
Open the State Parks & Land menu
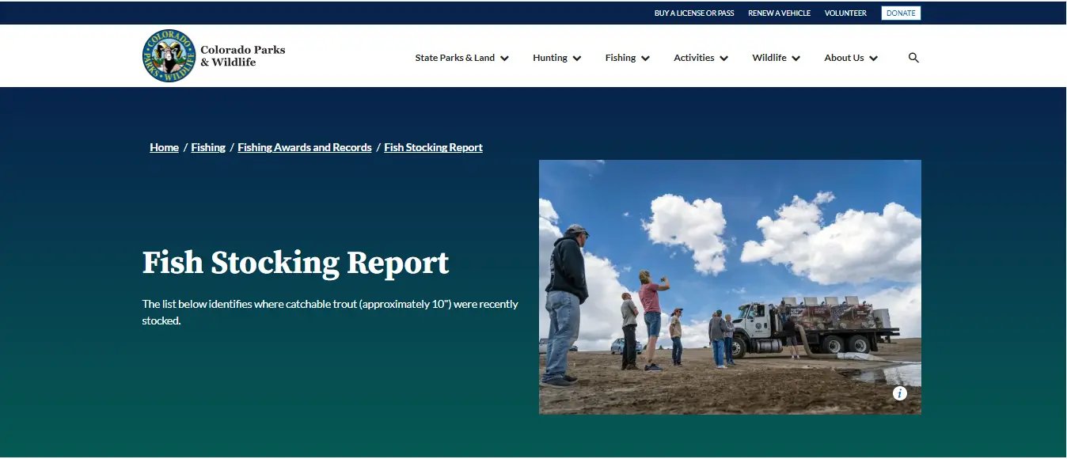(455, 58)
